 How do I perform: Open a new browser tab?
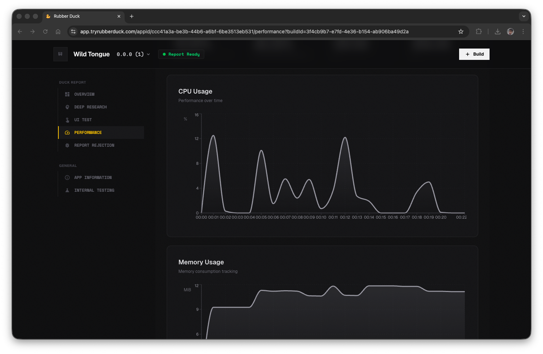click(x=132, y=16)
